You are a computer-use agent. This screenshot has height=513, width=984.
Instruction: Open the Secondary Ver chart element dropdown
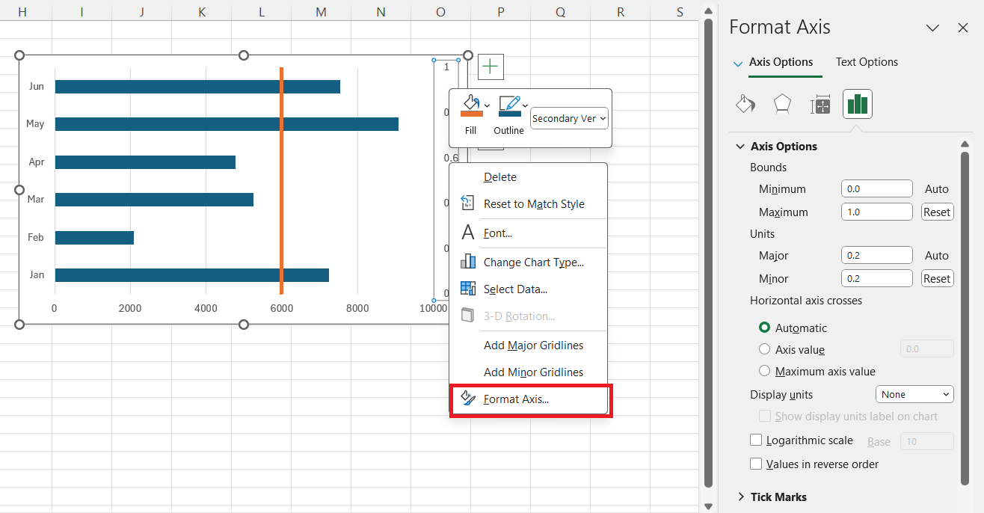click(x=570, y=118)
